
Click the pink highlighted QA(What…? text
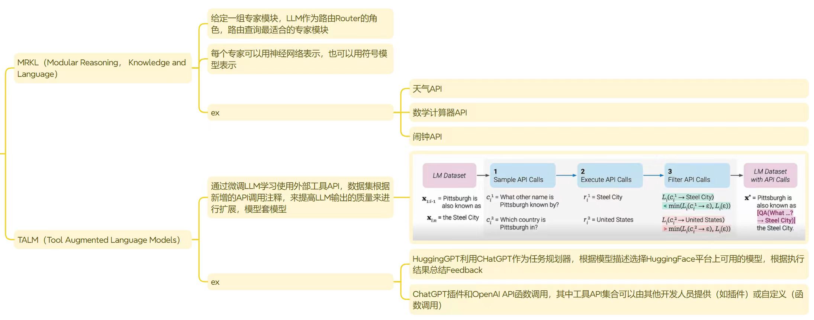click(775, 213)
